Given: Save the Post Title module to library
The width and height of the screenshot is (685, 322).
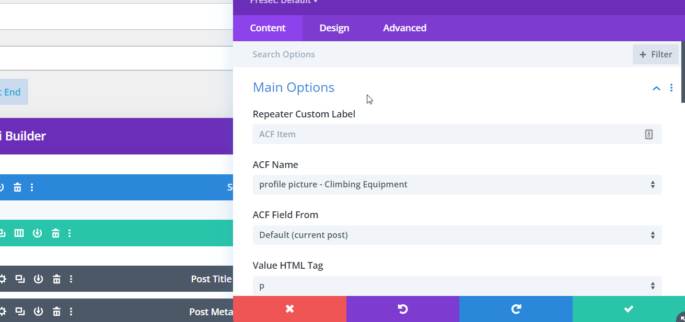Looking at the screenshot, I should point(38,279).
